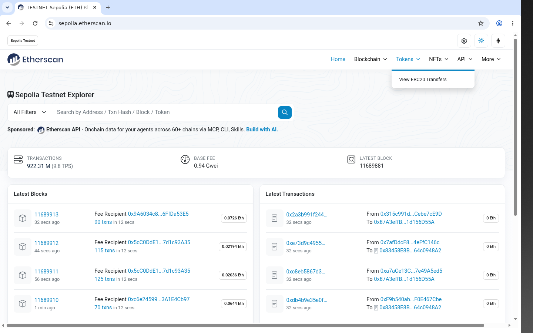Open sender address 0xa7aCe13C...7e49A5ed5
The image size is (533, 333).
point(411,271)
